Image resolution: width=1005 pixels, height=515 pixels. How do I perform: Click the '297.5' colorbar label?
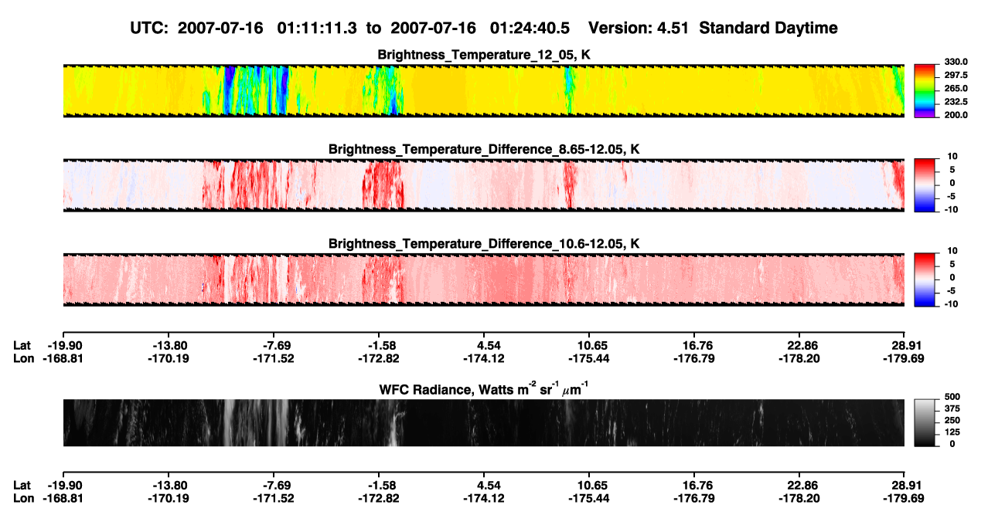tap(955, 76)
